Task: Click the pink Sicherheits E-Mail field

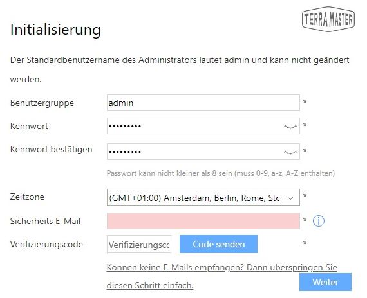Action: pos(203,221)
